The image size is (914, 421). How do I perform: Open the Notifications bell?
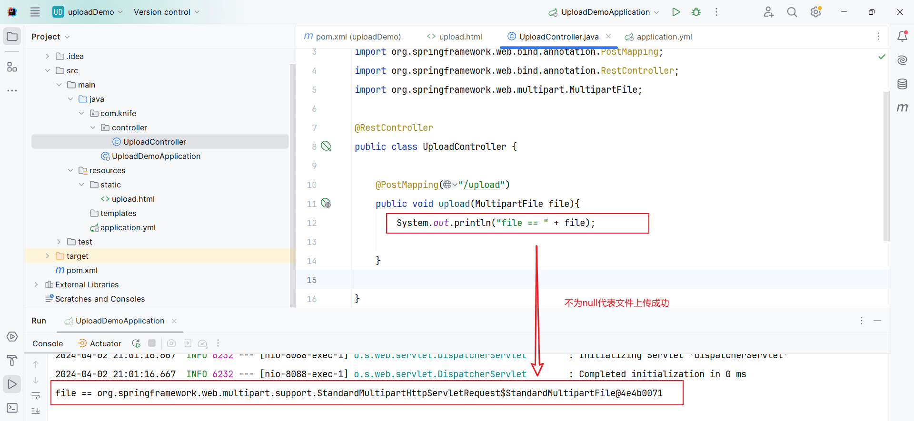click(x=902, y=36)
